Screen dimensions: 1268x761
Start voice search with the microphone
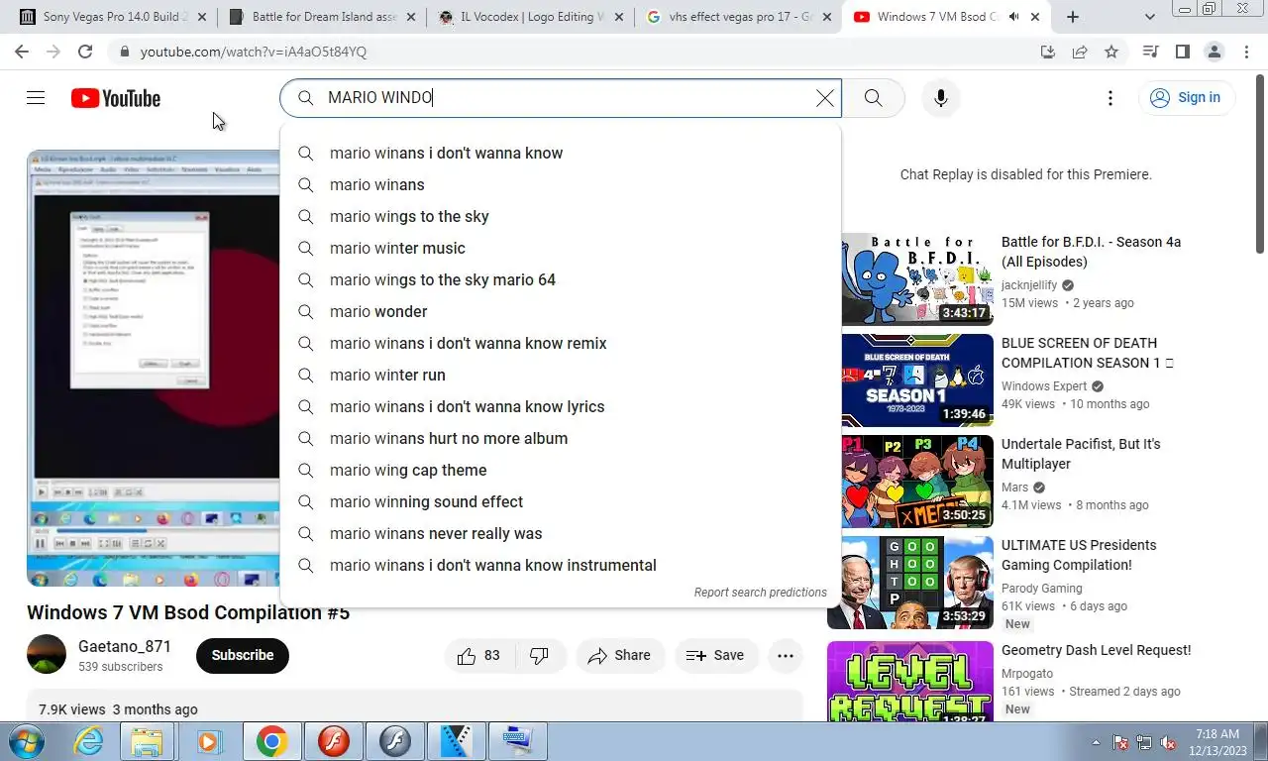(941, 97)
